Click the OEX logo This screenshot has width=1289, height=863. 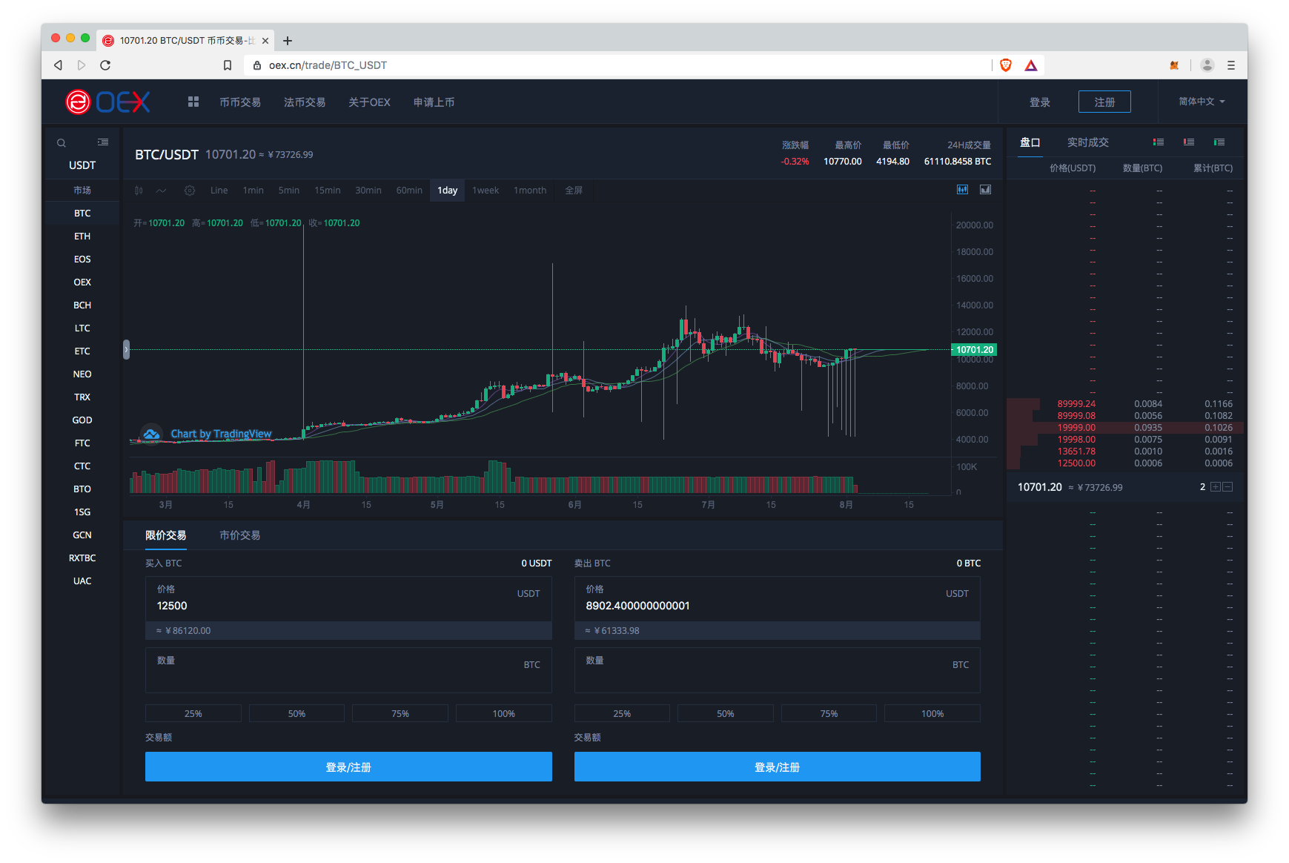[107, 102]
